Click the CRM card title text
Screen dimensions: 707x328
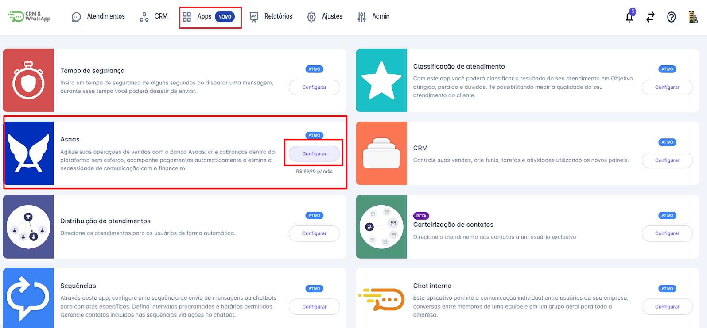coord(420,148)
